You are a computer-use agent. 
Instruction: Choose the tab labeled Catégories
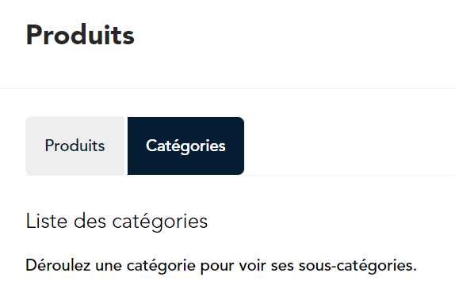tap(185, 146)
